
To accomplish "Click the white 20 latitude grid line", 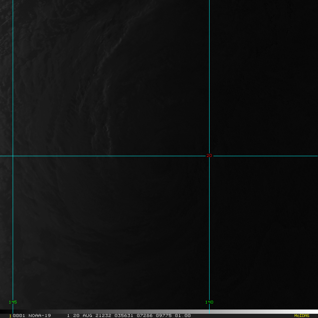I will 106,155.
